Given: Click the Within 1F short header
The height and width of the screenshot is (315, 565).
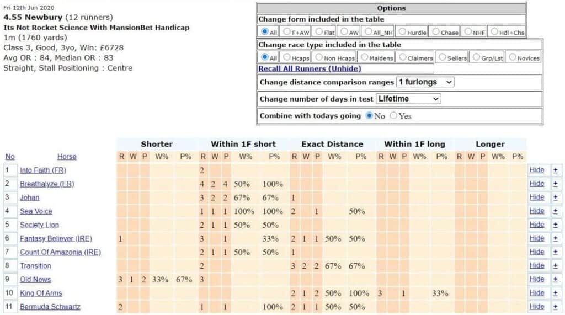Looking at the screenshot, I should [x=243, y=144].
